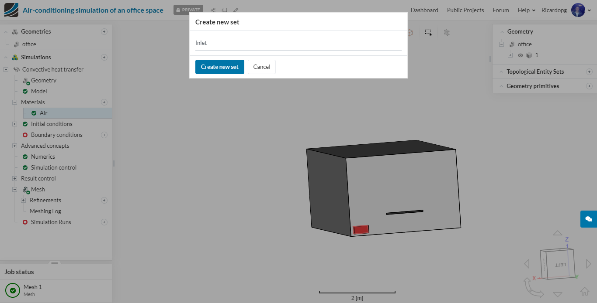Expand the Result control node
597x303 pixels.
[x=14, y=178]
